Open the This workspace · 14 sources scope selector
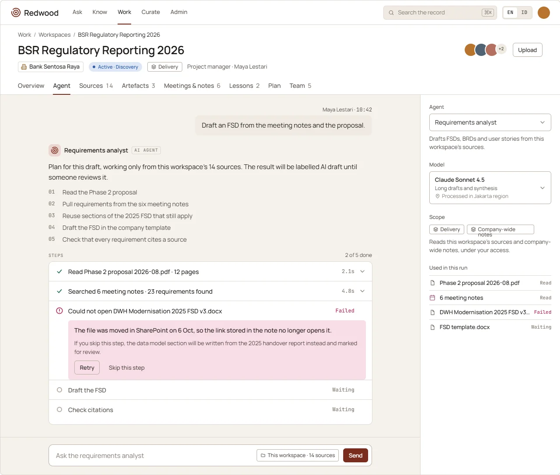Image resolution: width=560 pixels, height=475 pixels. point(298,455)
